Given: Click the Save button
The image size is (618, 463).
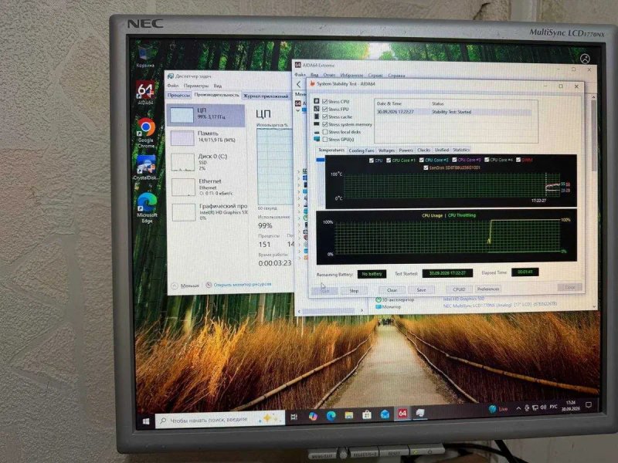Looking at the screenshot, I should tap(421, 290).
